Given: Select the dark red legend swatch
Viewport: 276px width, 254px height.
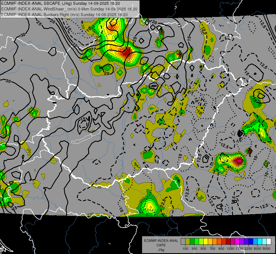Looking at the screenshot, I should [228, 241].
